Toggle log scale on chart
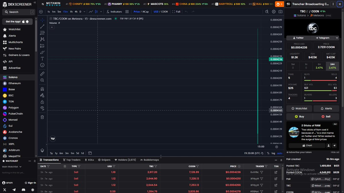 273,153
